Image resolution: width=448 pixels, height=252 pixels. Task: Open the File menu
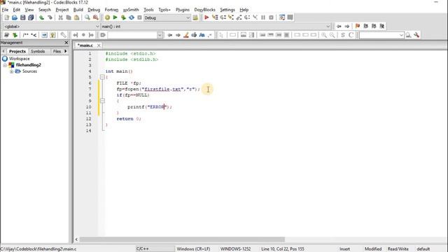click(x=5, y=10)
